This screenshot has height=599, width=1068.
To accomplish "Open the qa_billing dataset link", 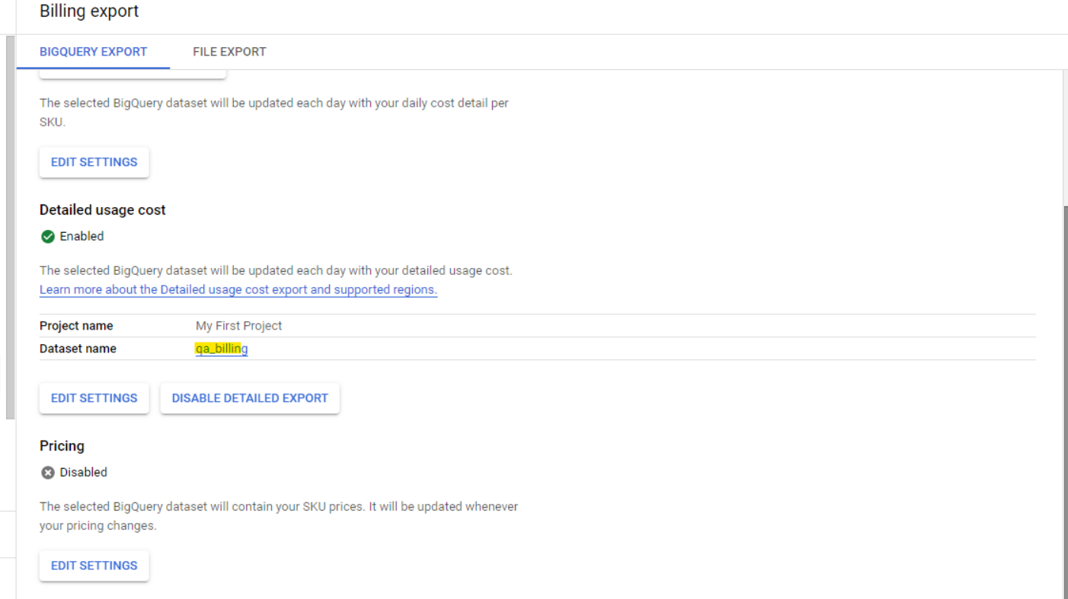I will pyautogui.click(x=222, y=349).
